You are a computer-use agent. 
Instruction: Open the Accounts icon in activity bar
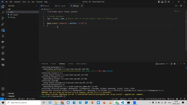point(3,89)
